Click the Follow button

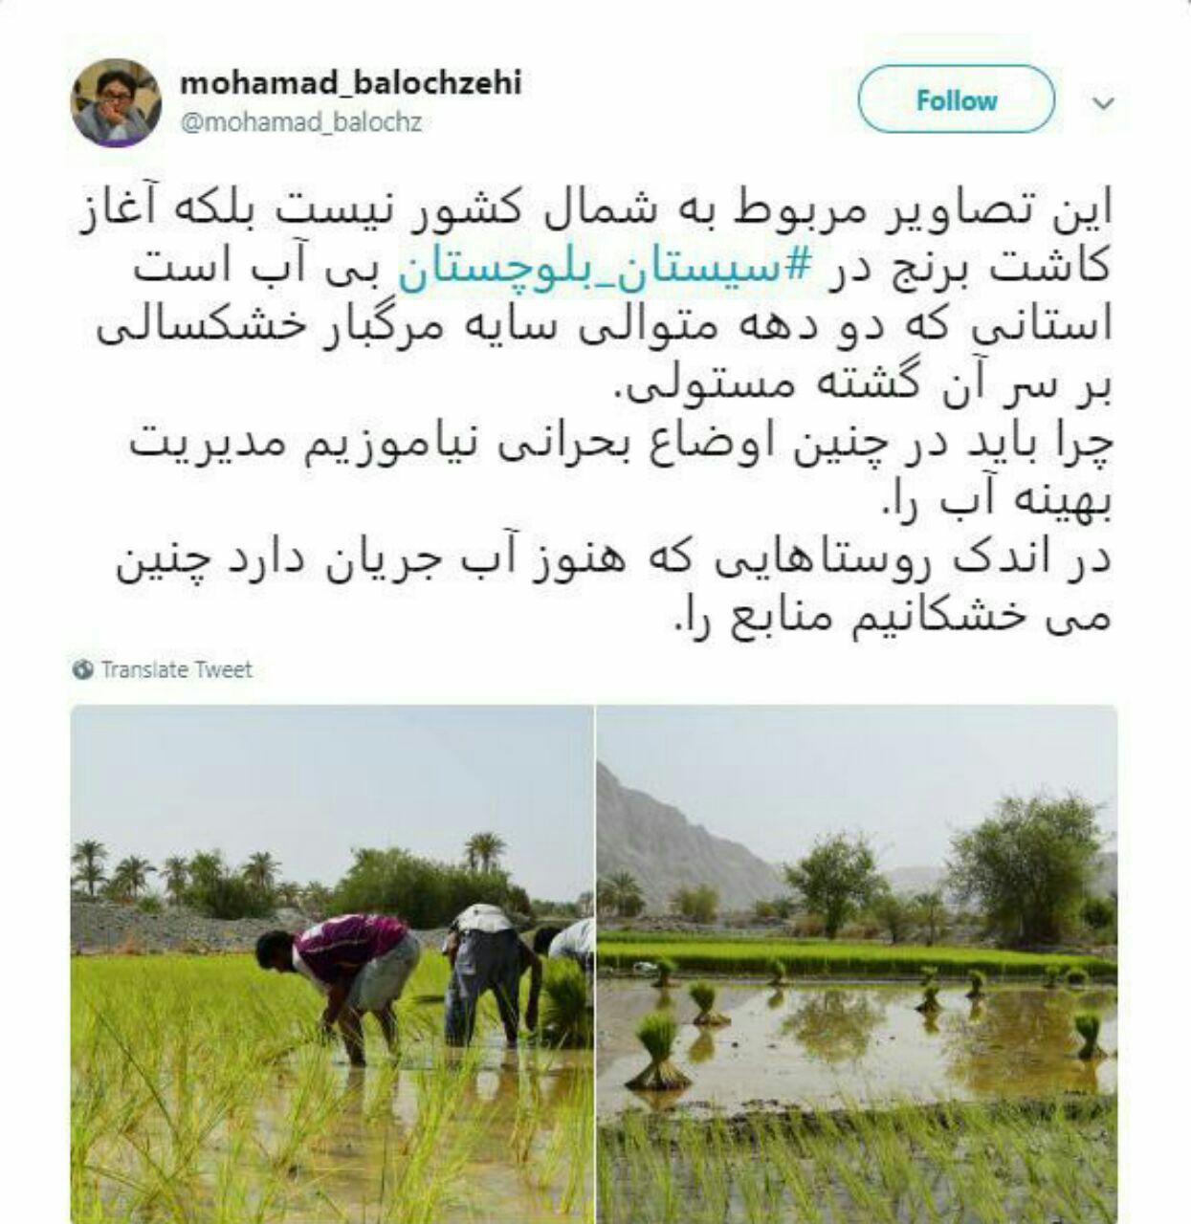click(957, 99)
